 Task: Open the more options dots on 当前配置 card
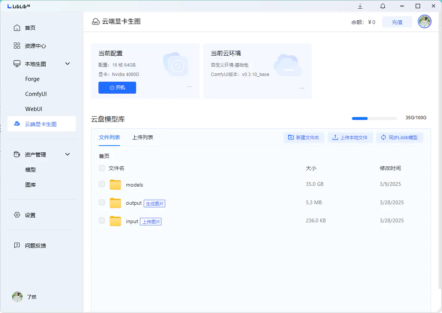point(189,87)
